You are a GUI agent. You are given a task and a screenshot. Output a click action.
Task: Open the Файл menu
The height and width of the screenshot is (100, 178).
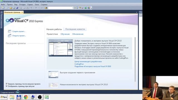tap(3, 4)
